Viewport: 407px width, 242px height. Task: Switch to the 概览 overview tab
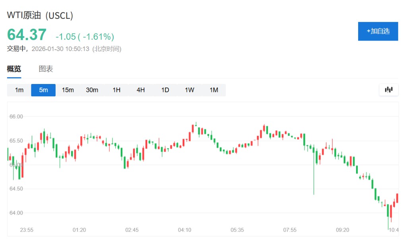[x=14, y=69]
